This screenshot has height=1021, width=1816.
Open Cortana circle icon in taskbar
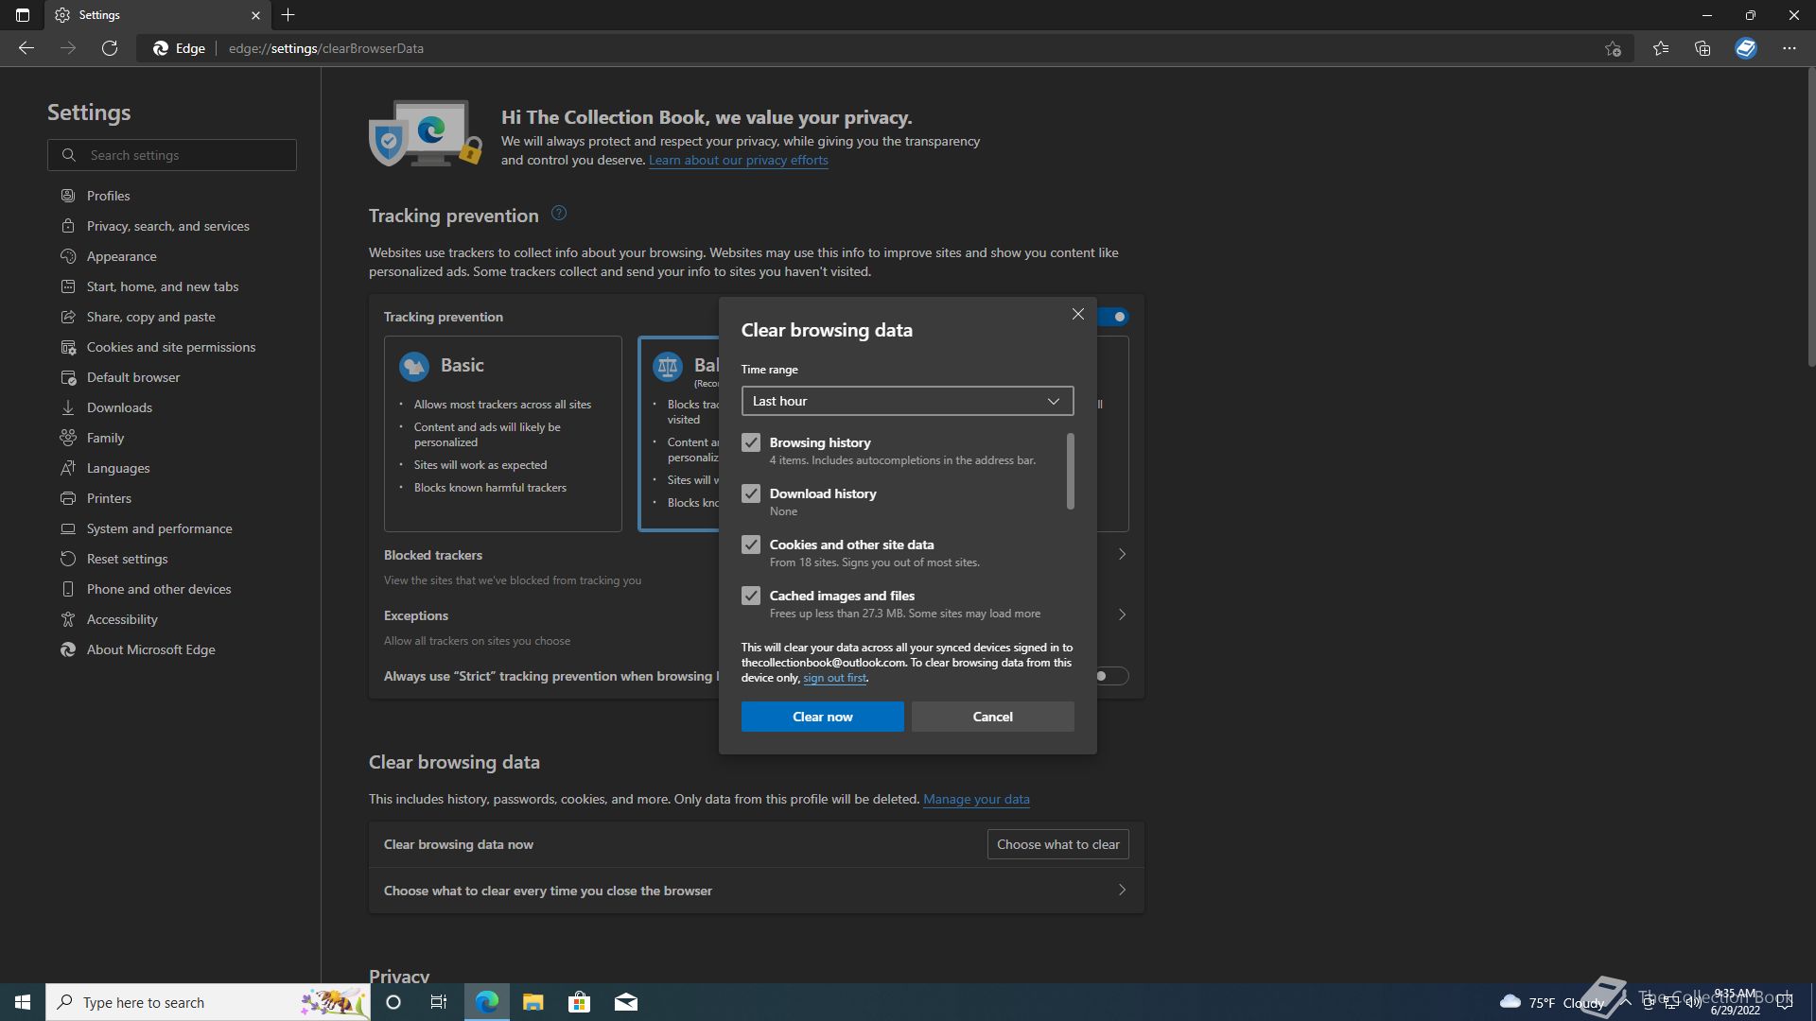(x=393, y=1002)
